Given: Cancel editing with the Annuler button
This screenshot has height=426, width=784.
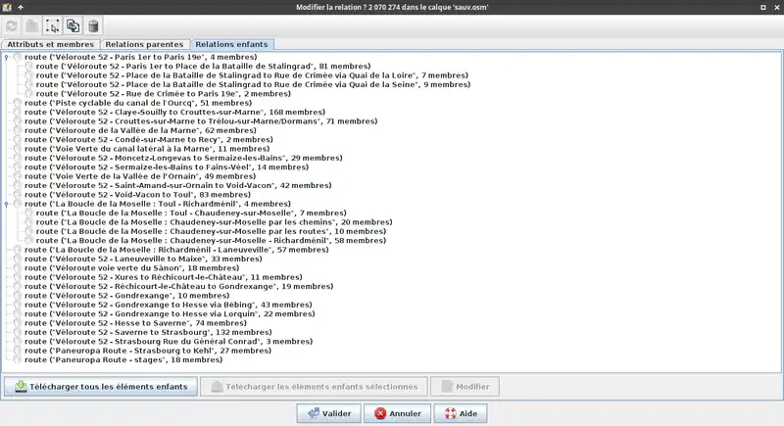Looking at the screenshot, I should [399, 413].
